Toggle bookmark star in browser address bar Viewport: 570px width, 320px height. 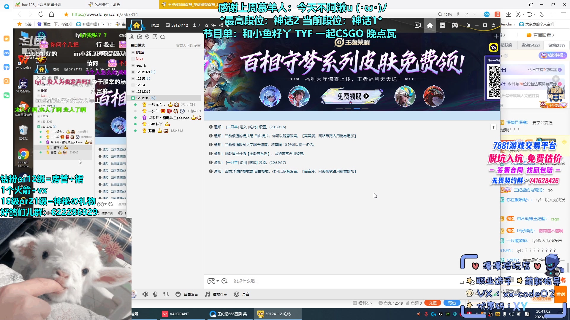click(x=66, y=14)
